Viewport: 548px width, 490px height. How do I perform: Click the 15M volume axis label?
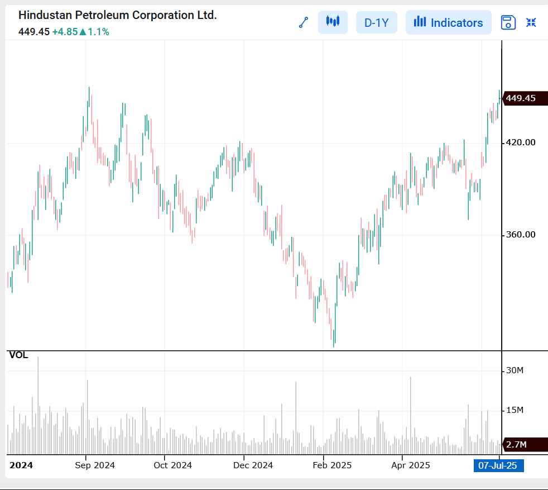pos(515,410)
